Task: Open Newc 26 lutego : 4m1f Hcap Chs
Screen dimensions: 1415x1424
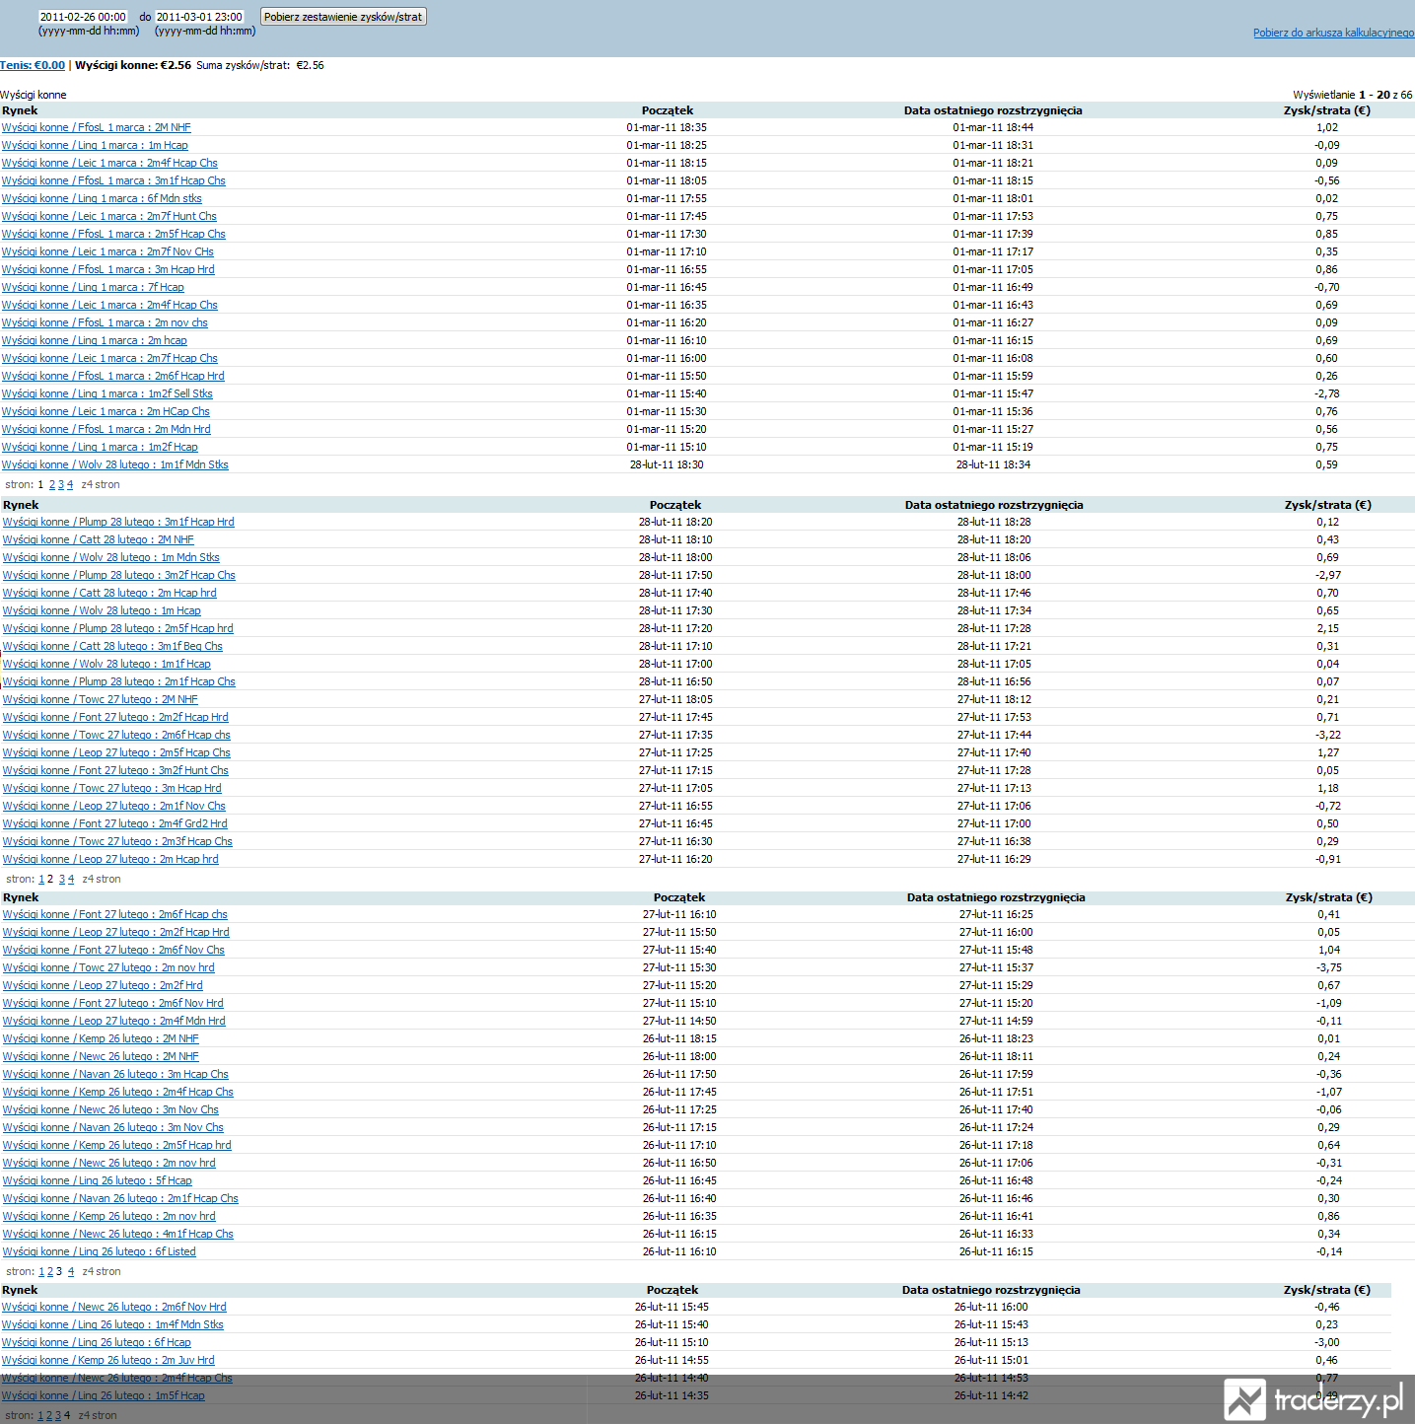Action: click(118, 1234)
